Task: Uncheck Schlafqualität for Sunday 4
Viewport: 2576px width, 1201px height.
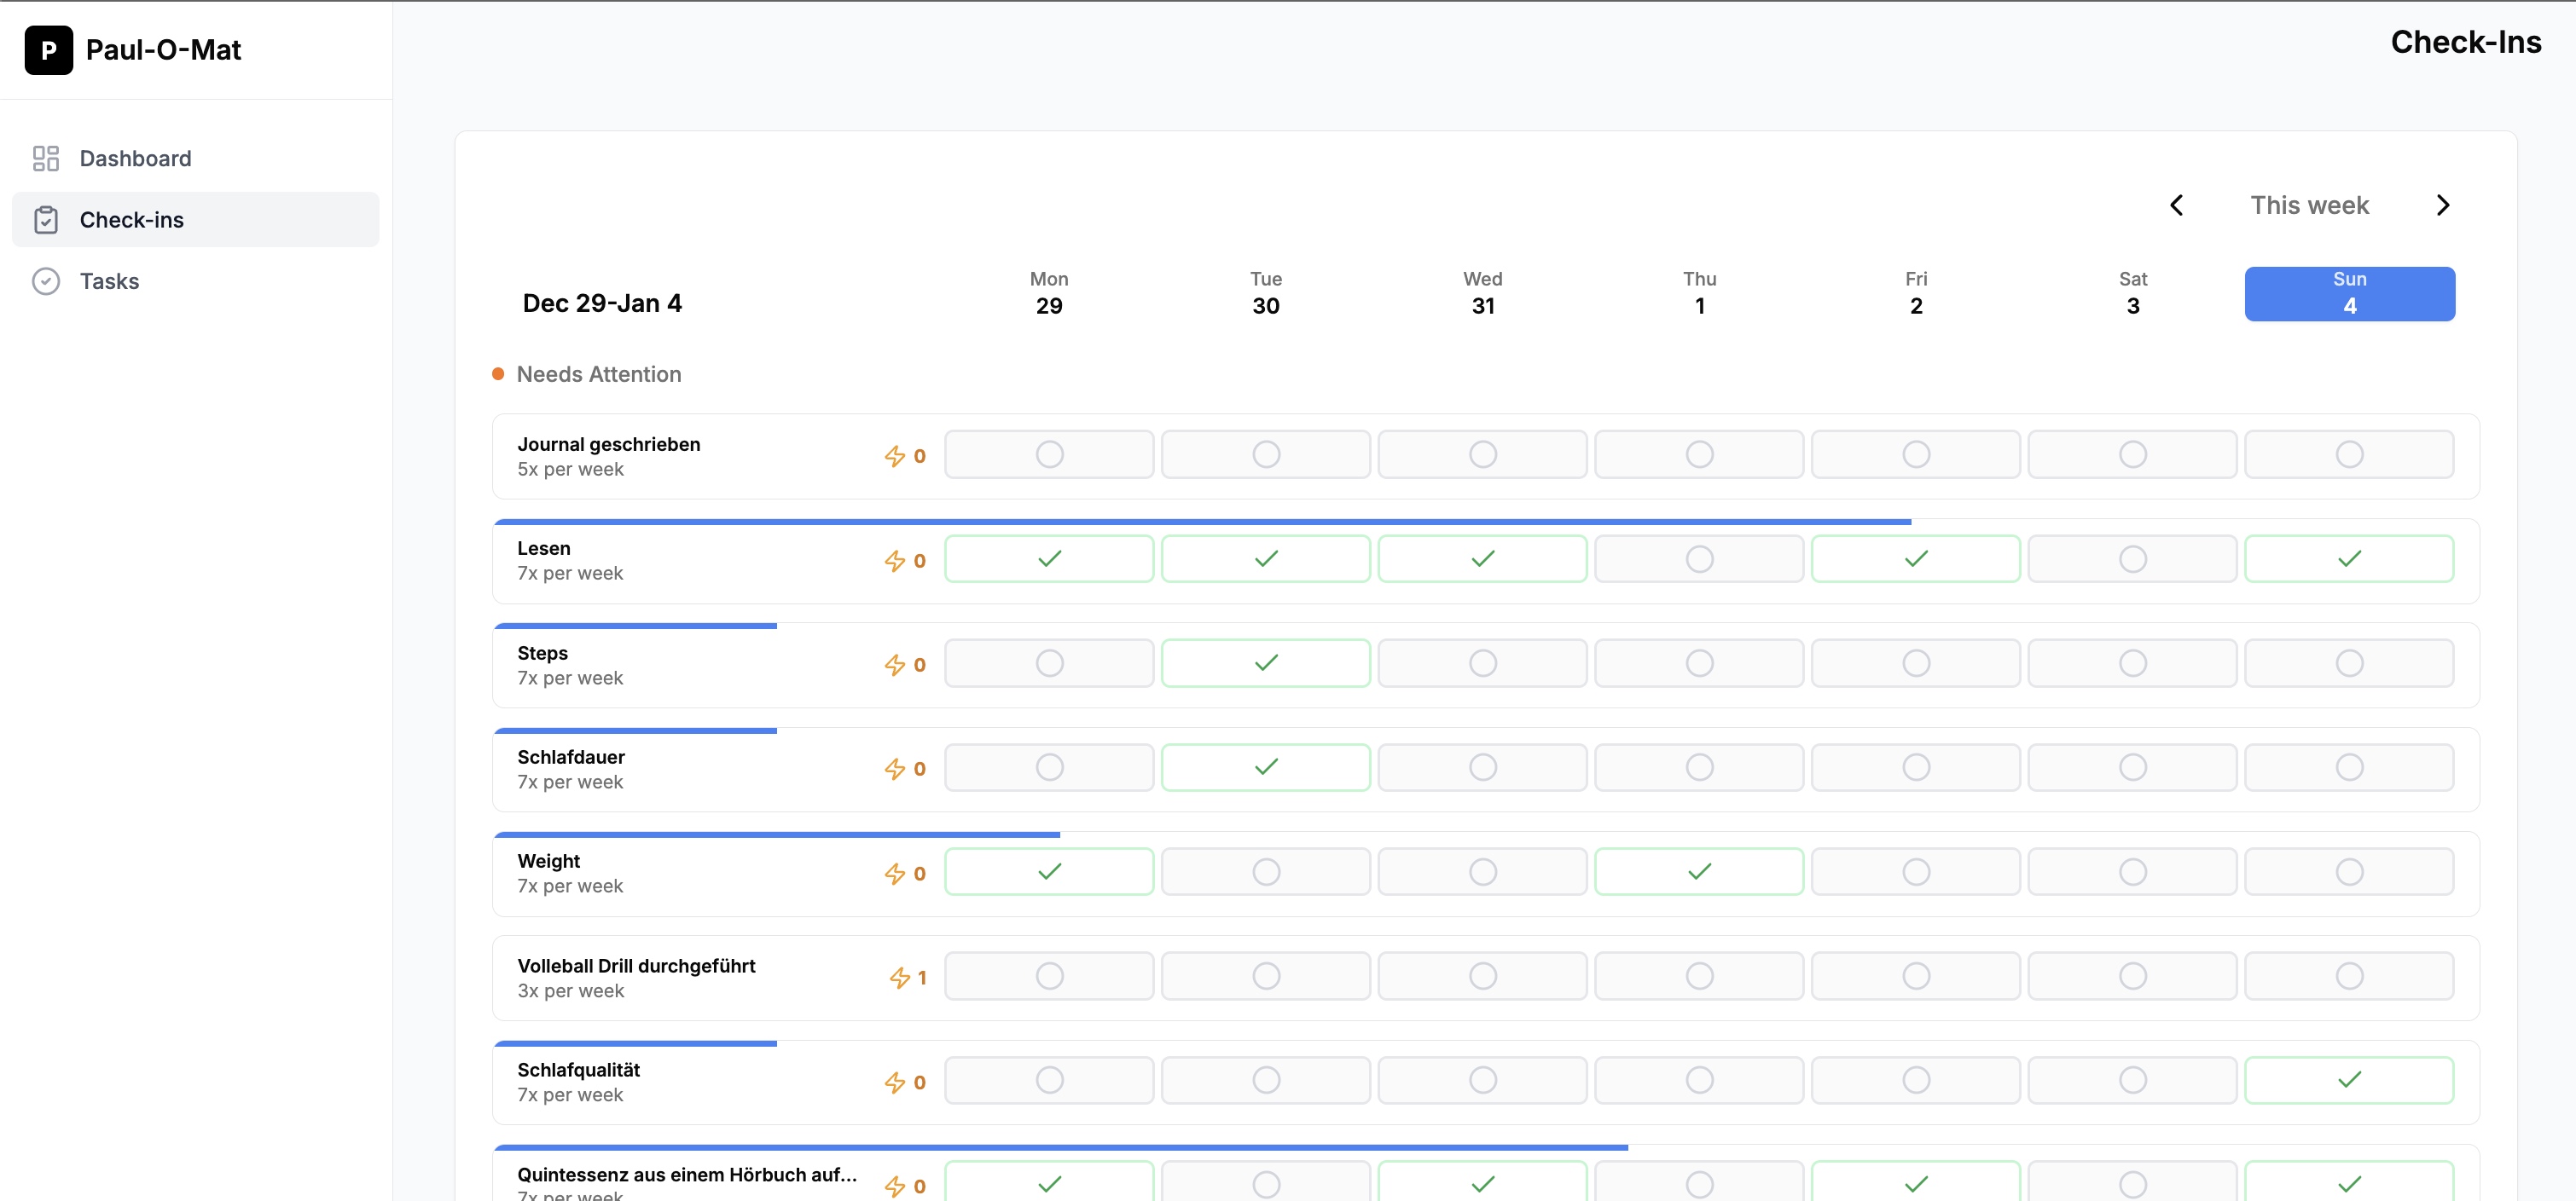Action: pos(2348,1080)
